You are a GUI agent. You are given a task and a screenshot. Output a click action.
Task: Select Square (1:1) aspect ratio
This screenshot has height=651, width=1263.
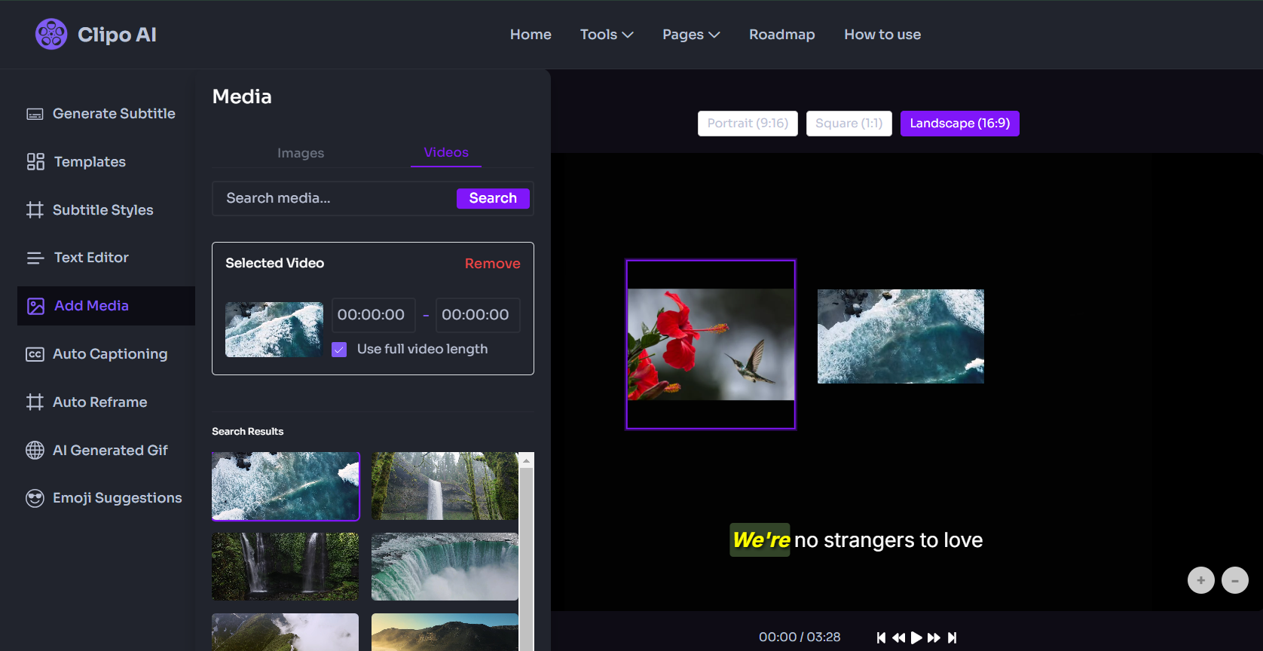[x=849, y=124]
